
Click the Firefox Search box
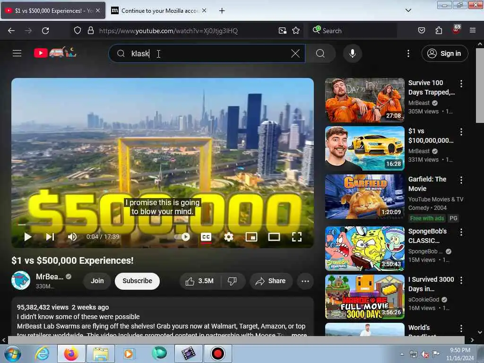coord(353,31)
